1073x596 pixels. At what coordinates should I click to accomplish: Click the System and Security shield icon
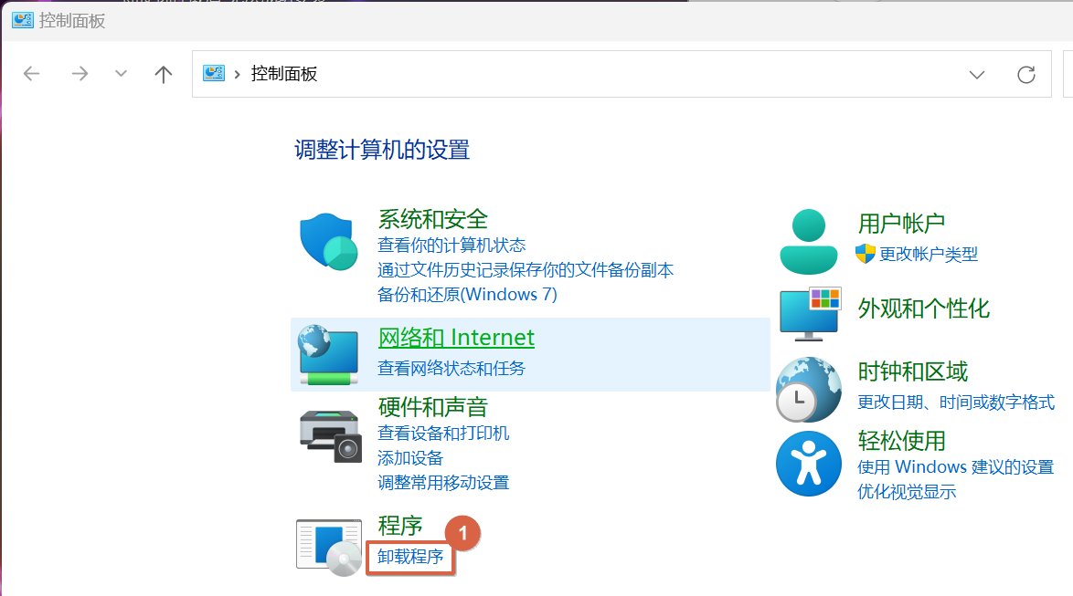328,242
